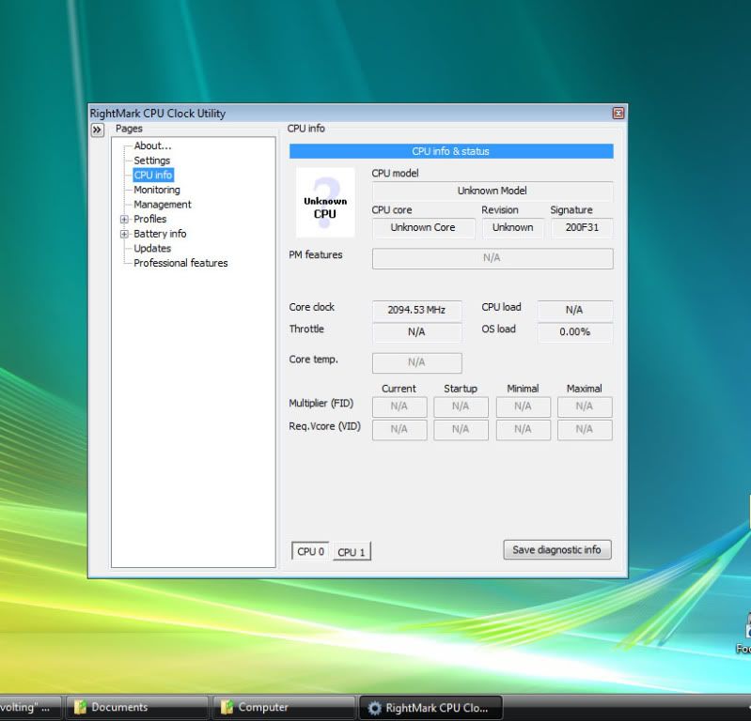Click the RightMark CPU Clock Utility title bar
This screenshot has height=721, width=751.
350,114
